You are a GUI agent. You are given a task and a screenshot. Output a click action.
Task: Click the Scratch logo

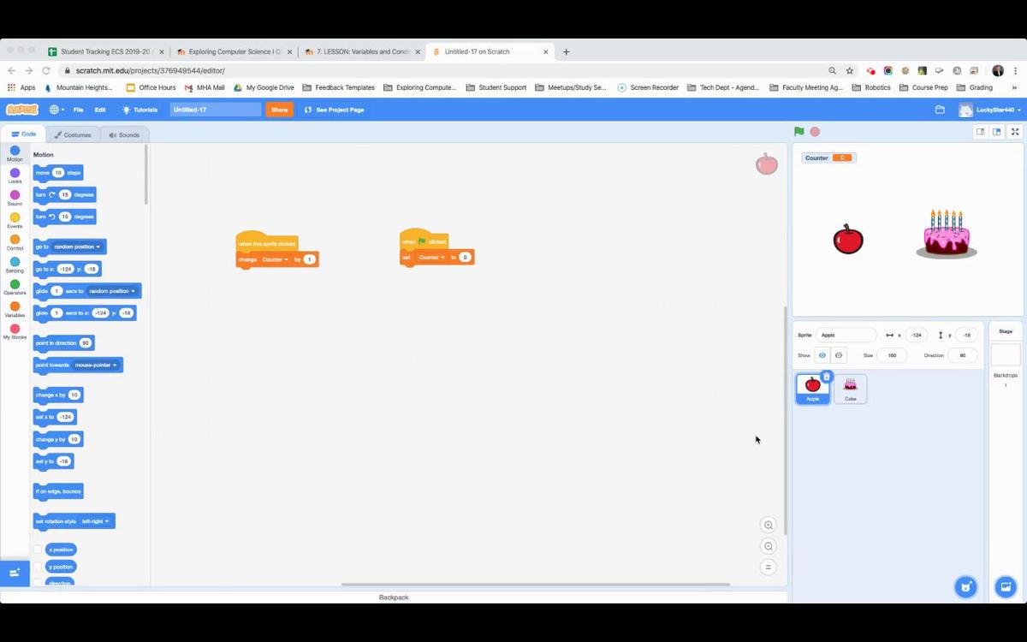[x=22, y=110]
